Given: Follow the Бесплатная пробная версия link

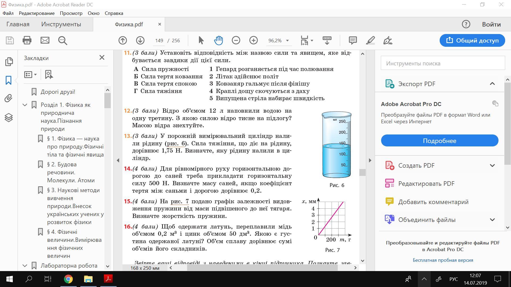Looking at the screenshot, I should tap(443, 260).
